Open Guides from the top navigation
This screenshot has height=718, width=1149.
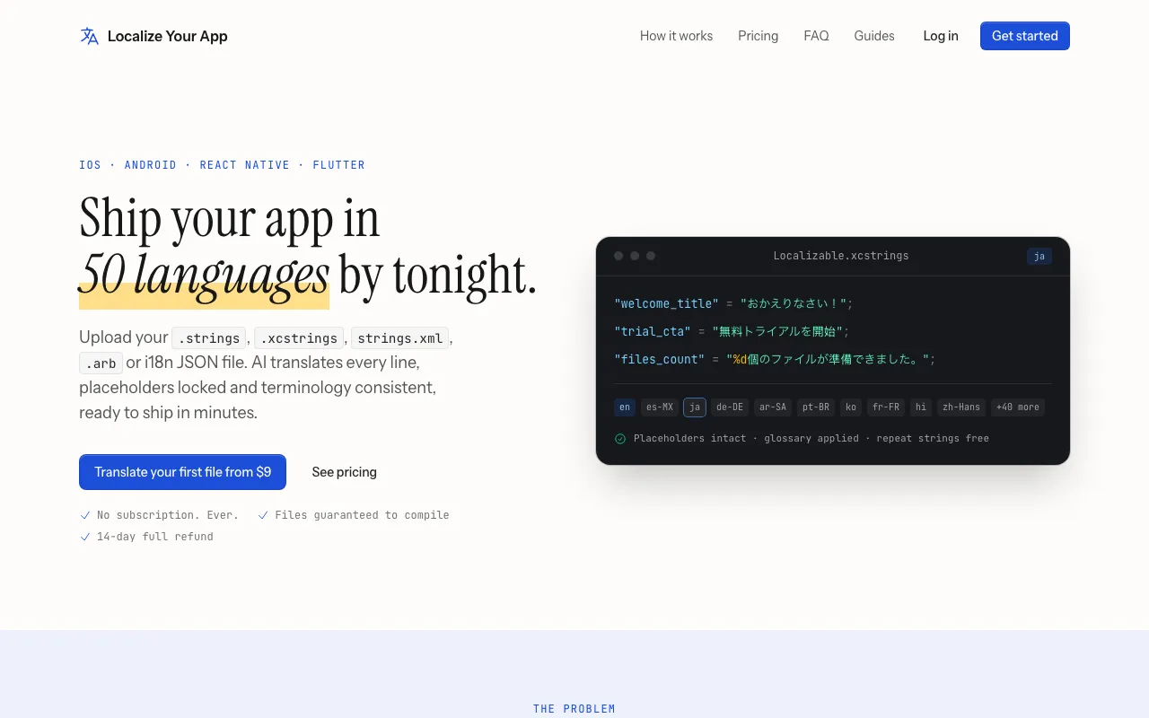pyautogui.click(x=874, y=36)
